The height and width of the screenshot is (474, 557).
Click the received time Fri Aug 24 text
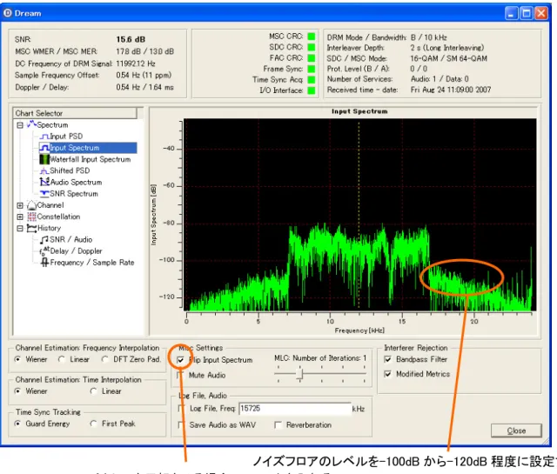point(451,90)
